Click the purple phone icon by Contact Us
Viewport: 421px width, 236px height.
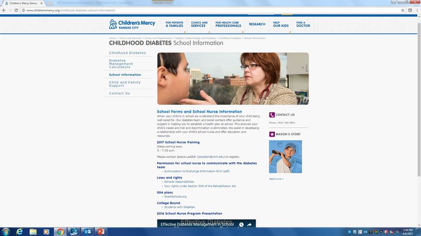pos(272,115)
